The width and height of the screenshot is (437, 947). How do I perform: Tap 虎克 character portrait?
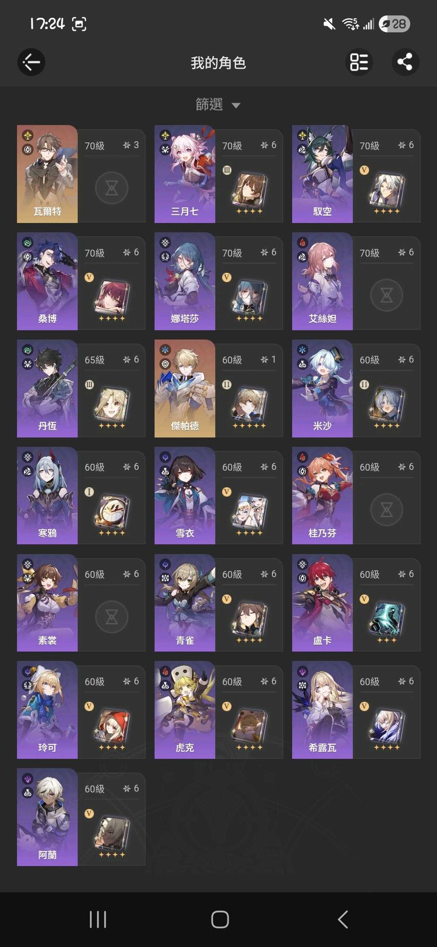click(x=185, y=710)
